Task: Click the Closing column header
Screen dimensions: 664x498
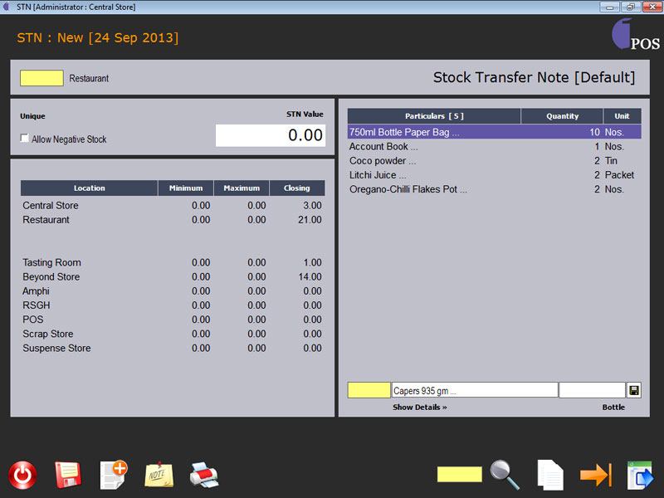Action: [x=297, y=188]
